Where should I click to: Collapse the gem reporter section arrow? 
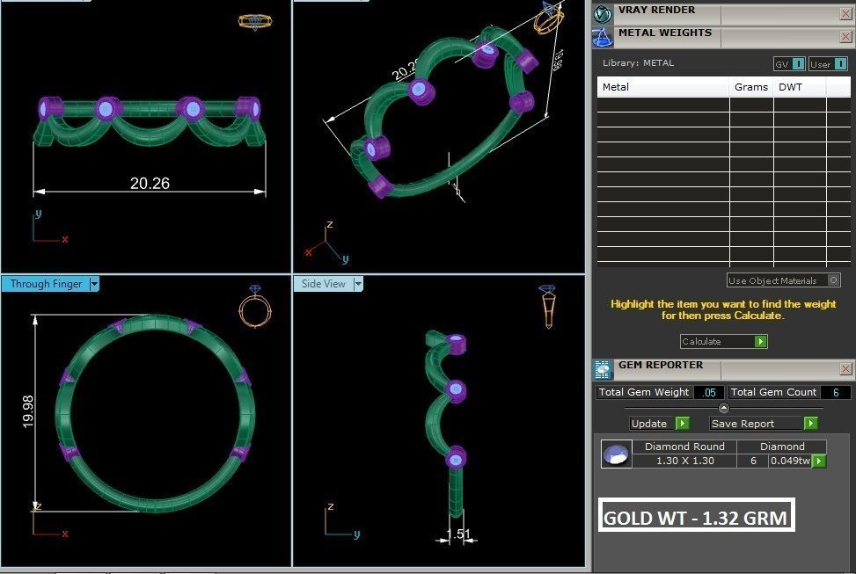723,408
